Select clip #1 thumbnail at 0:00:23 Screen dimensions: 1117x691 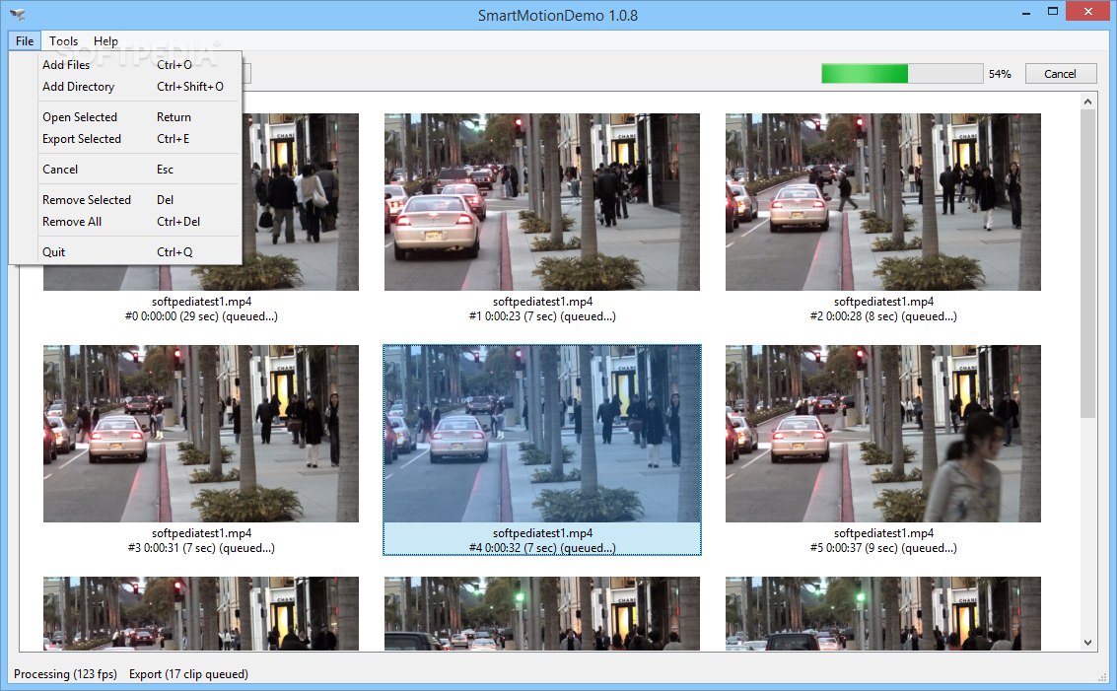coord(541,202)
